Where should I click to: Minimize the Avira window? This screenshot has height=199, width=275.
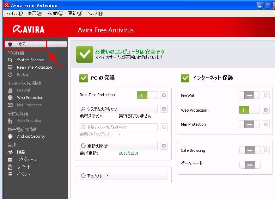click(x=260, y=6)
